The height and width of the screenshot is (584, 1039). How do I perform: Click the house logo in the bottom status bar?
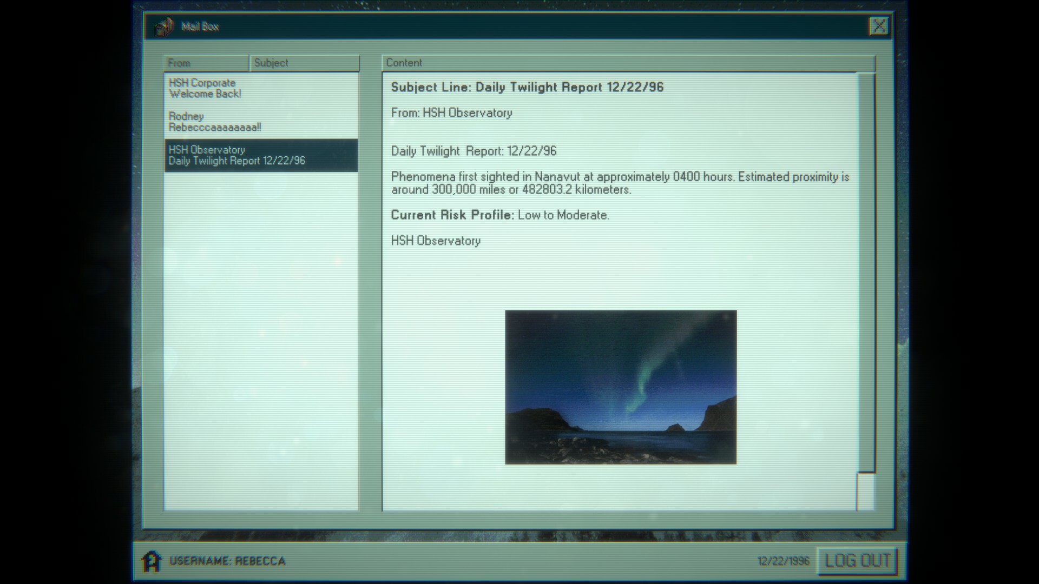coord(153,561)
